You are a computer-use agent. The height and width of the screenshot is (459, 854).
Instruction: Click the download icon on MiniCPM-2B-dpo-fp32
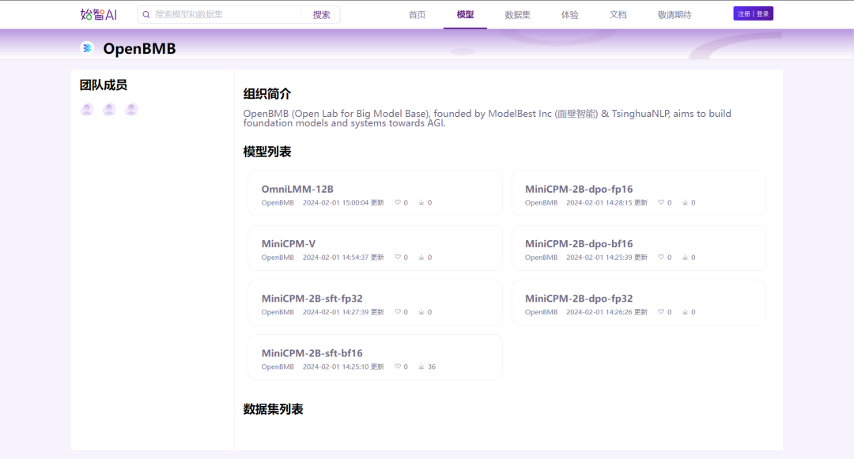[685, 311]
